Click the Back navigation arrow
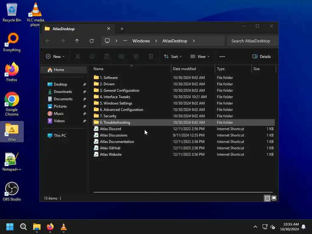This screenshot has width=312, height=234. tap(48, 41)
